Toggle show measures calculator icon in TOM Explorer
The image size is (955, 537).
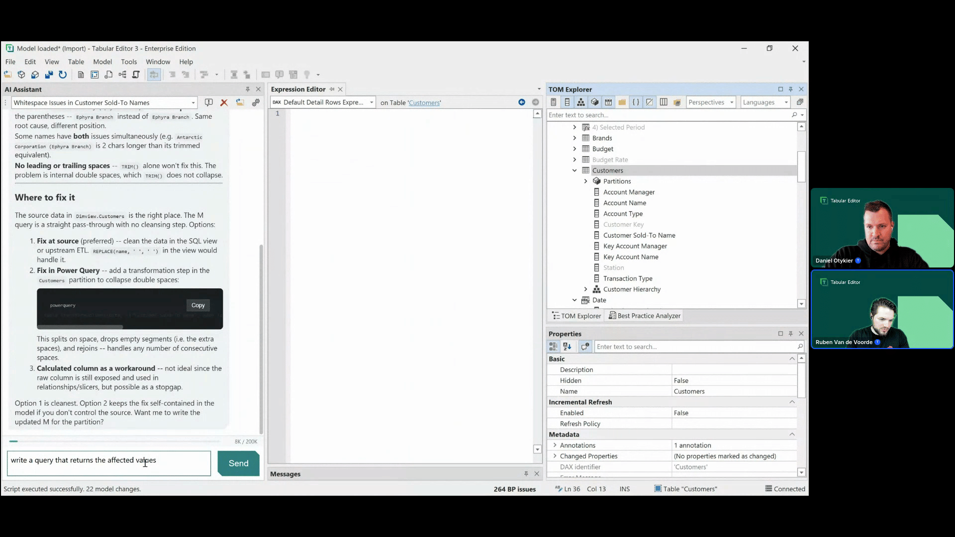(554, 102)
